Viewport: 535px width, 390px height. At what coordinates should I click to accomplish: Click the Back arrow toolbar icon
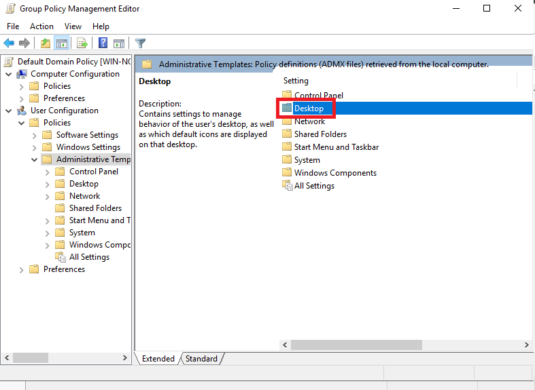point(9,43)
